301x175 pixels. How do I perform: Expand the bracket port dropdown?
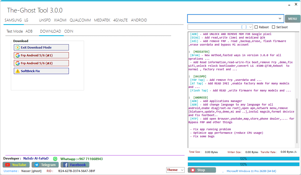(x=251, y=27)
